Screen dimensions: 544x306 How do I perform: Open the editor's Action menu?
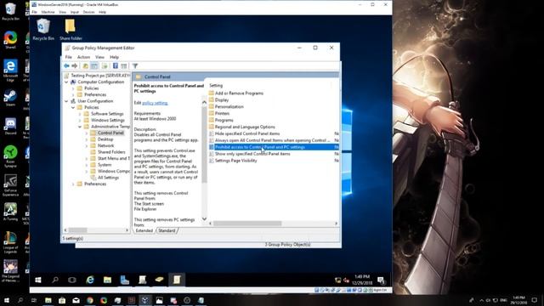(x=83, y=57)
